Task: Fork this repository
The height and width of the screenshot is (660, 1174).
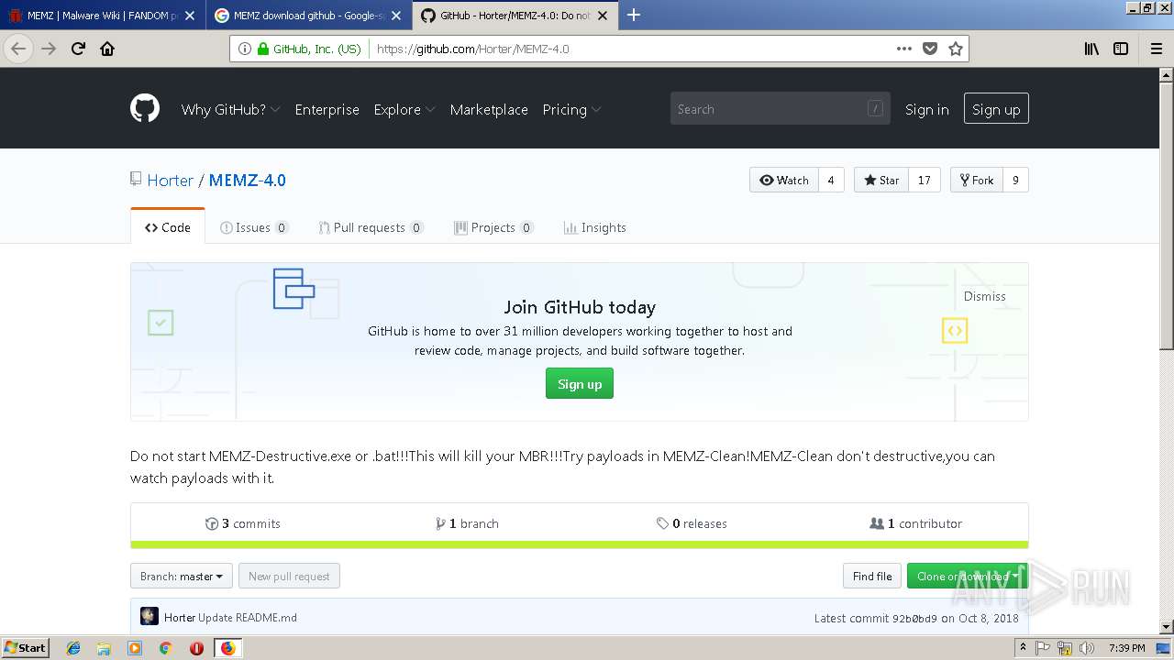Action: click(977, 181)
